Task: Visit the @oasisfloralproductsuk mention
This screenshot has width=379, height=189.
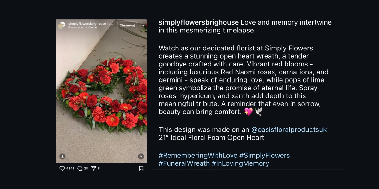Action: [289, 129]
